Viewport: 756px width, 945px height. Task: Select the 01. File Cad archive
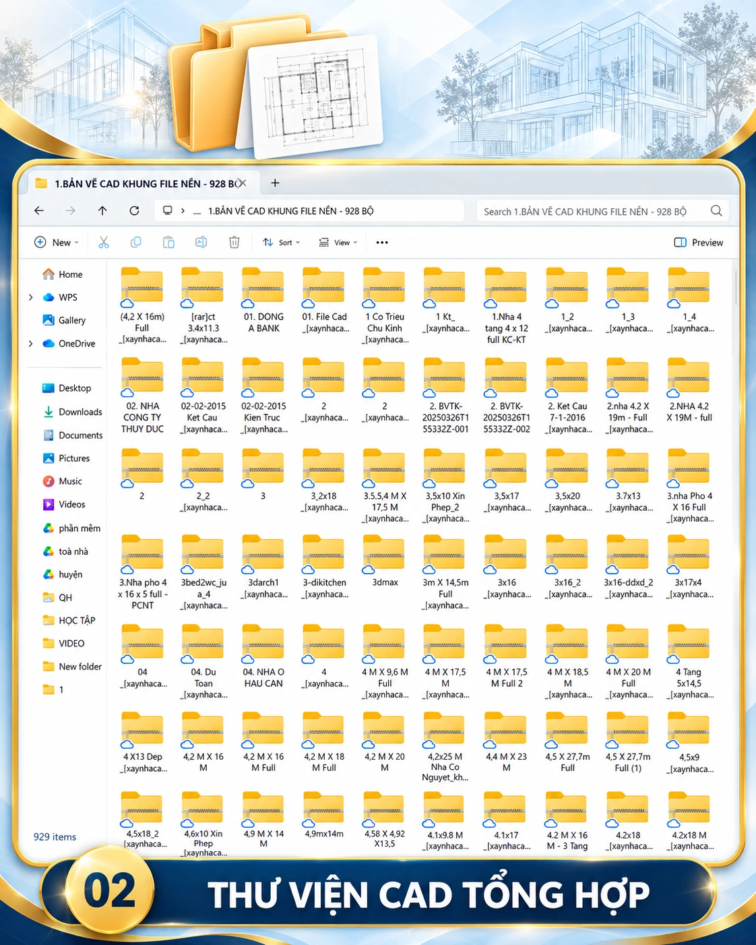point(324,301)
